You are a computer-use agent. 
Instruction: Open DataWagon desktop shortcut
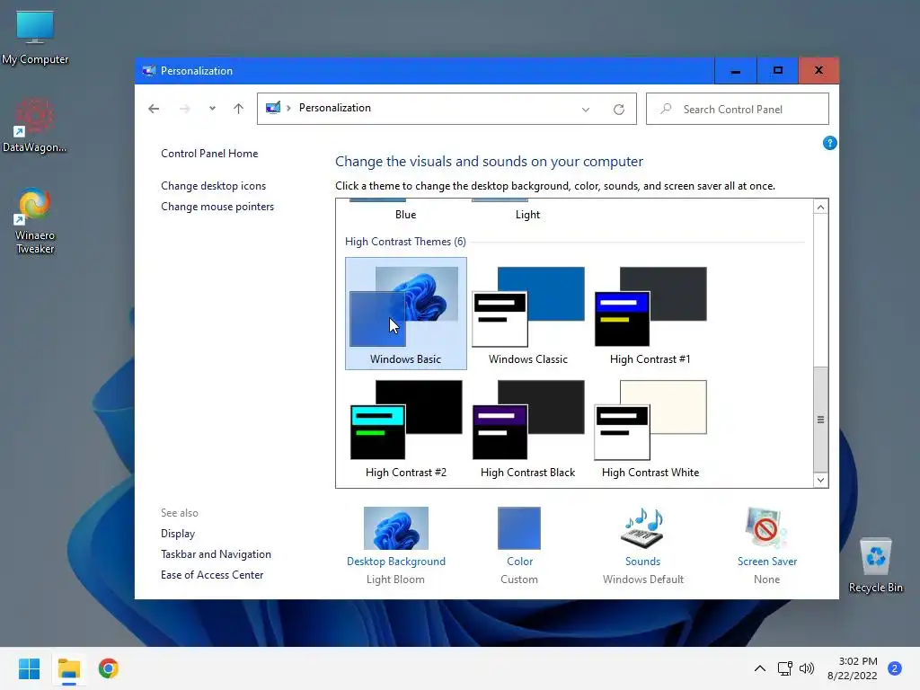(x=34, y=126)
